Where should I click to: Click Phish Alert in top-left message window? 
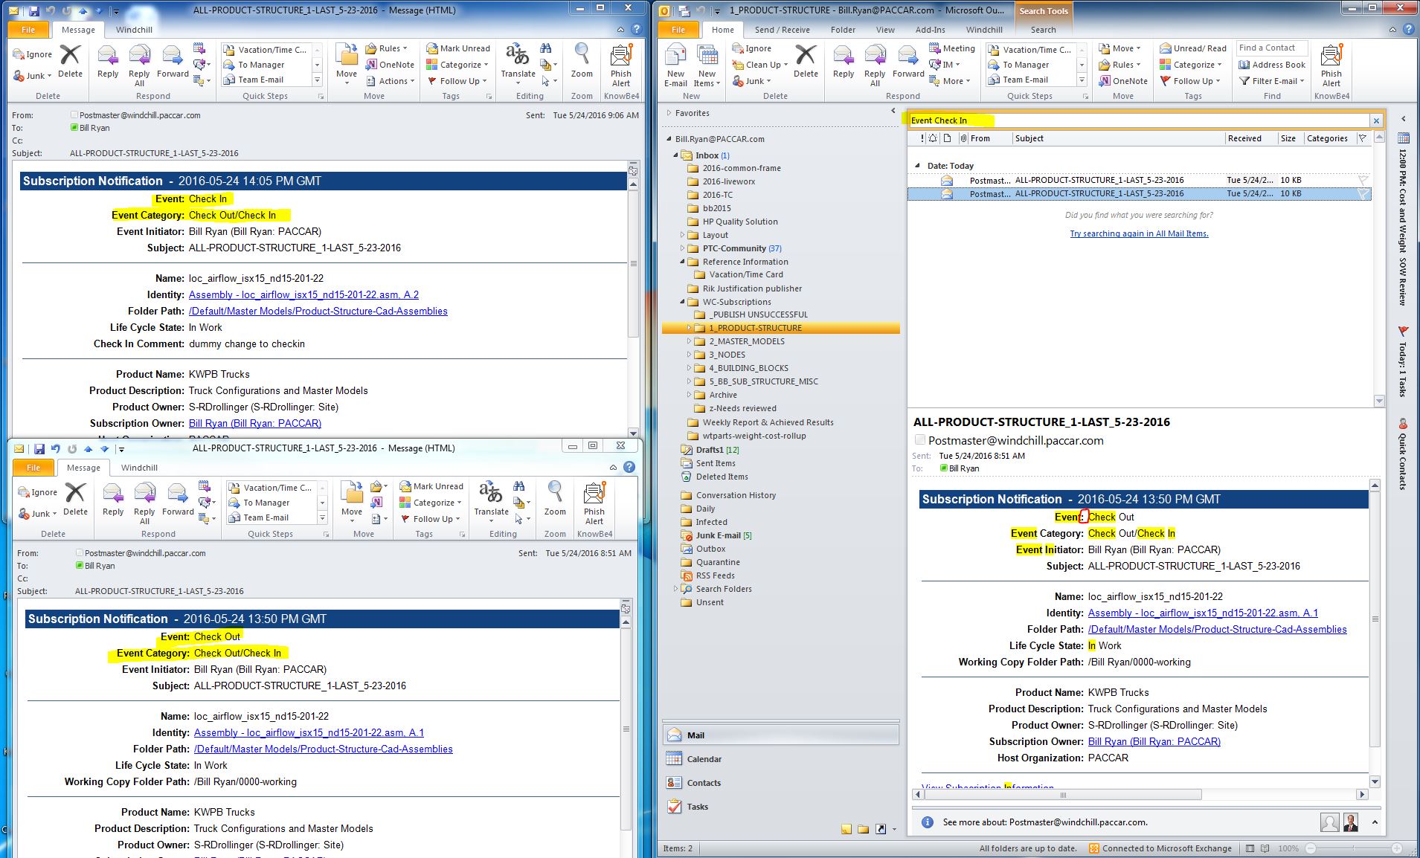[621, 65]
